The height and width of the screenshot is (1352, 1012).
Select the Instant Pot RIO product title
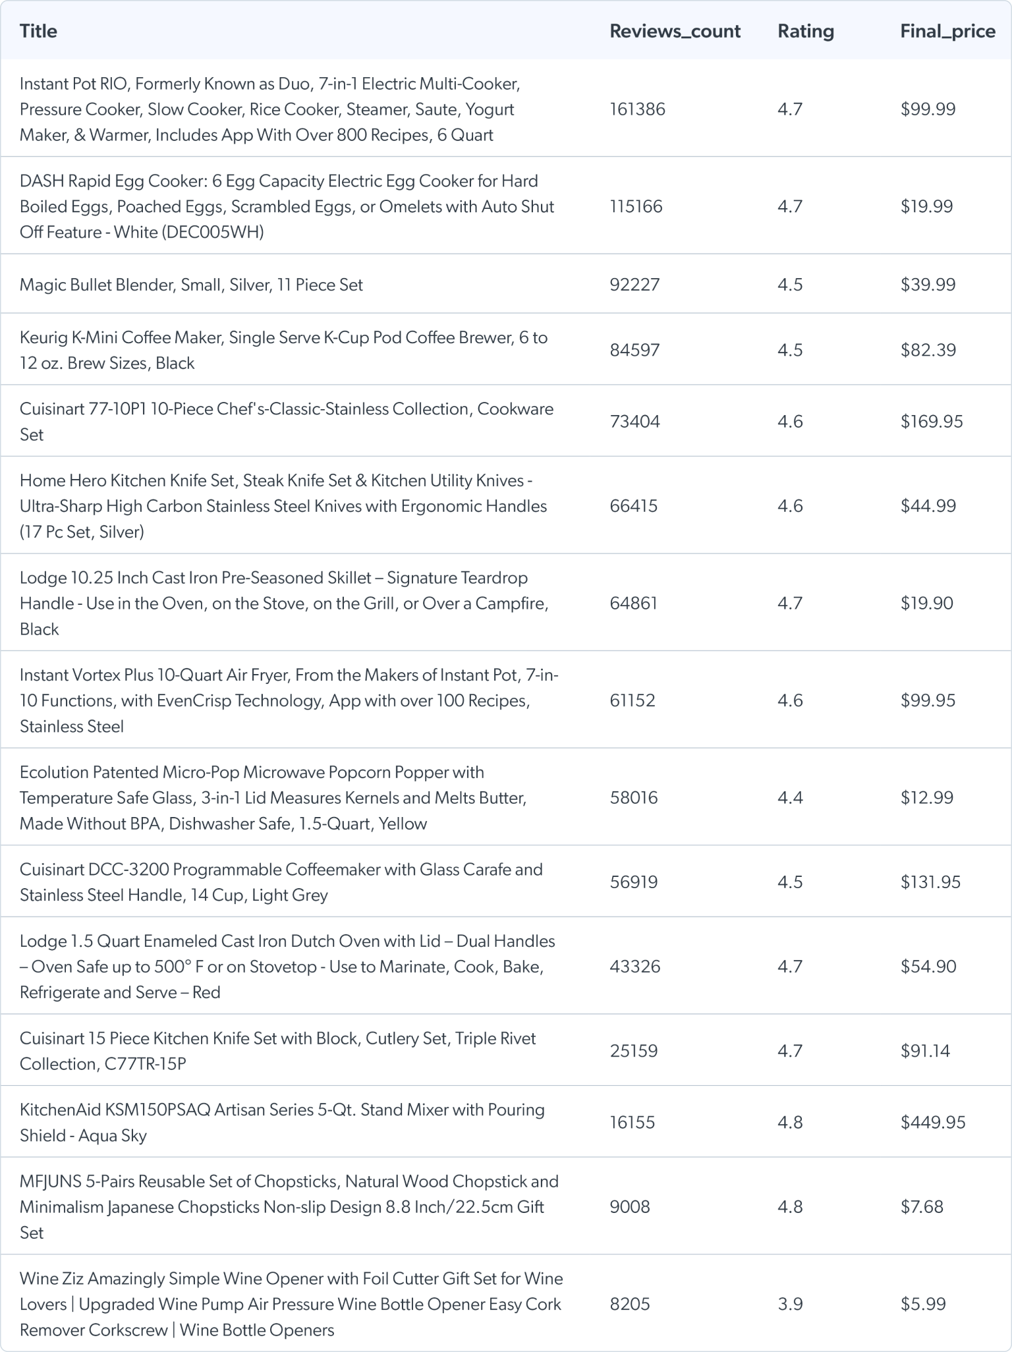(270, 109)
